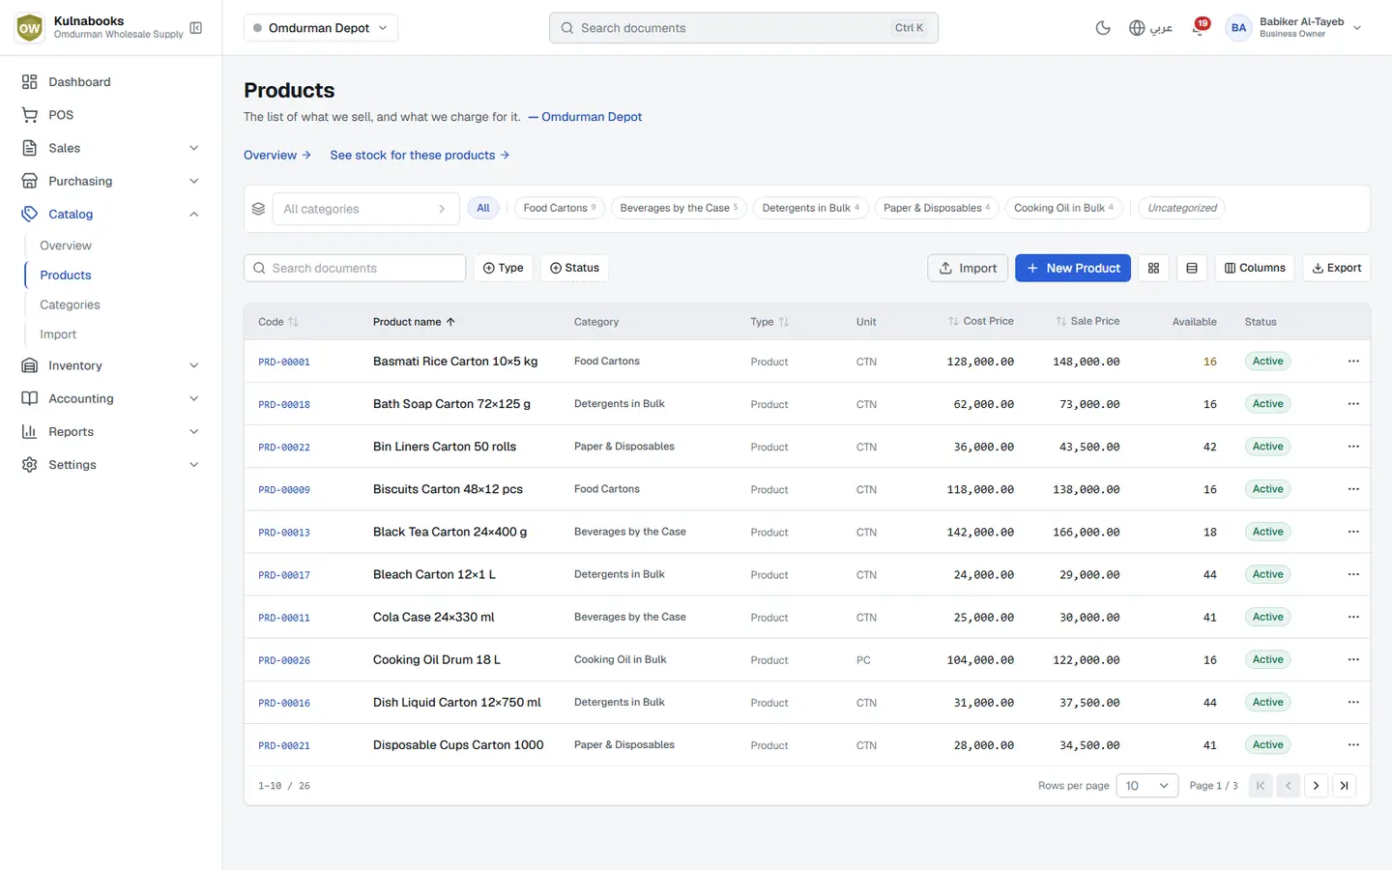Screen dimensions: 1392x870
Task: Filter by Beverages by the Case
Action: [x=679, y=208]
